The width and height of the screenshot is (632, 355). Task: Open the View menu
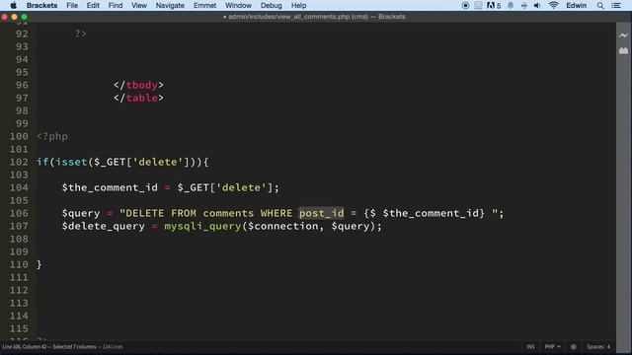tap(139, 5)
